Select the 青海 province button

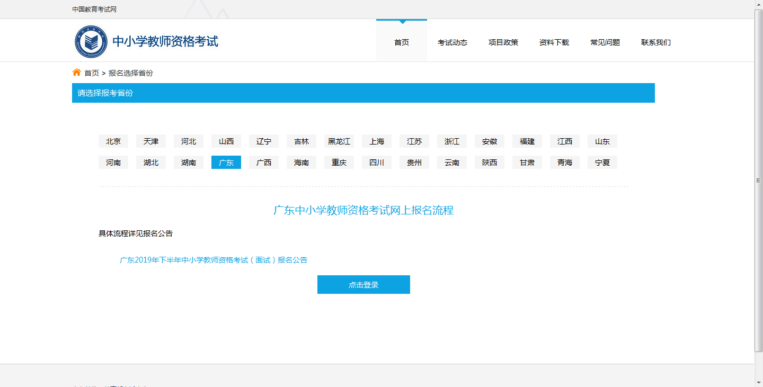565,163
